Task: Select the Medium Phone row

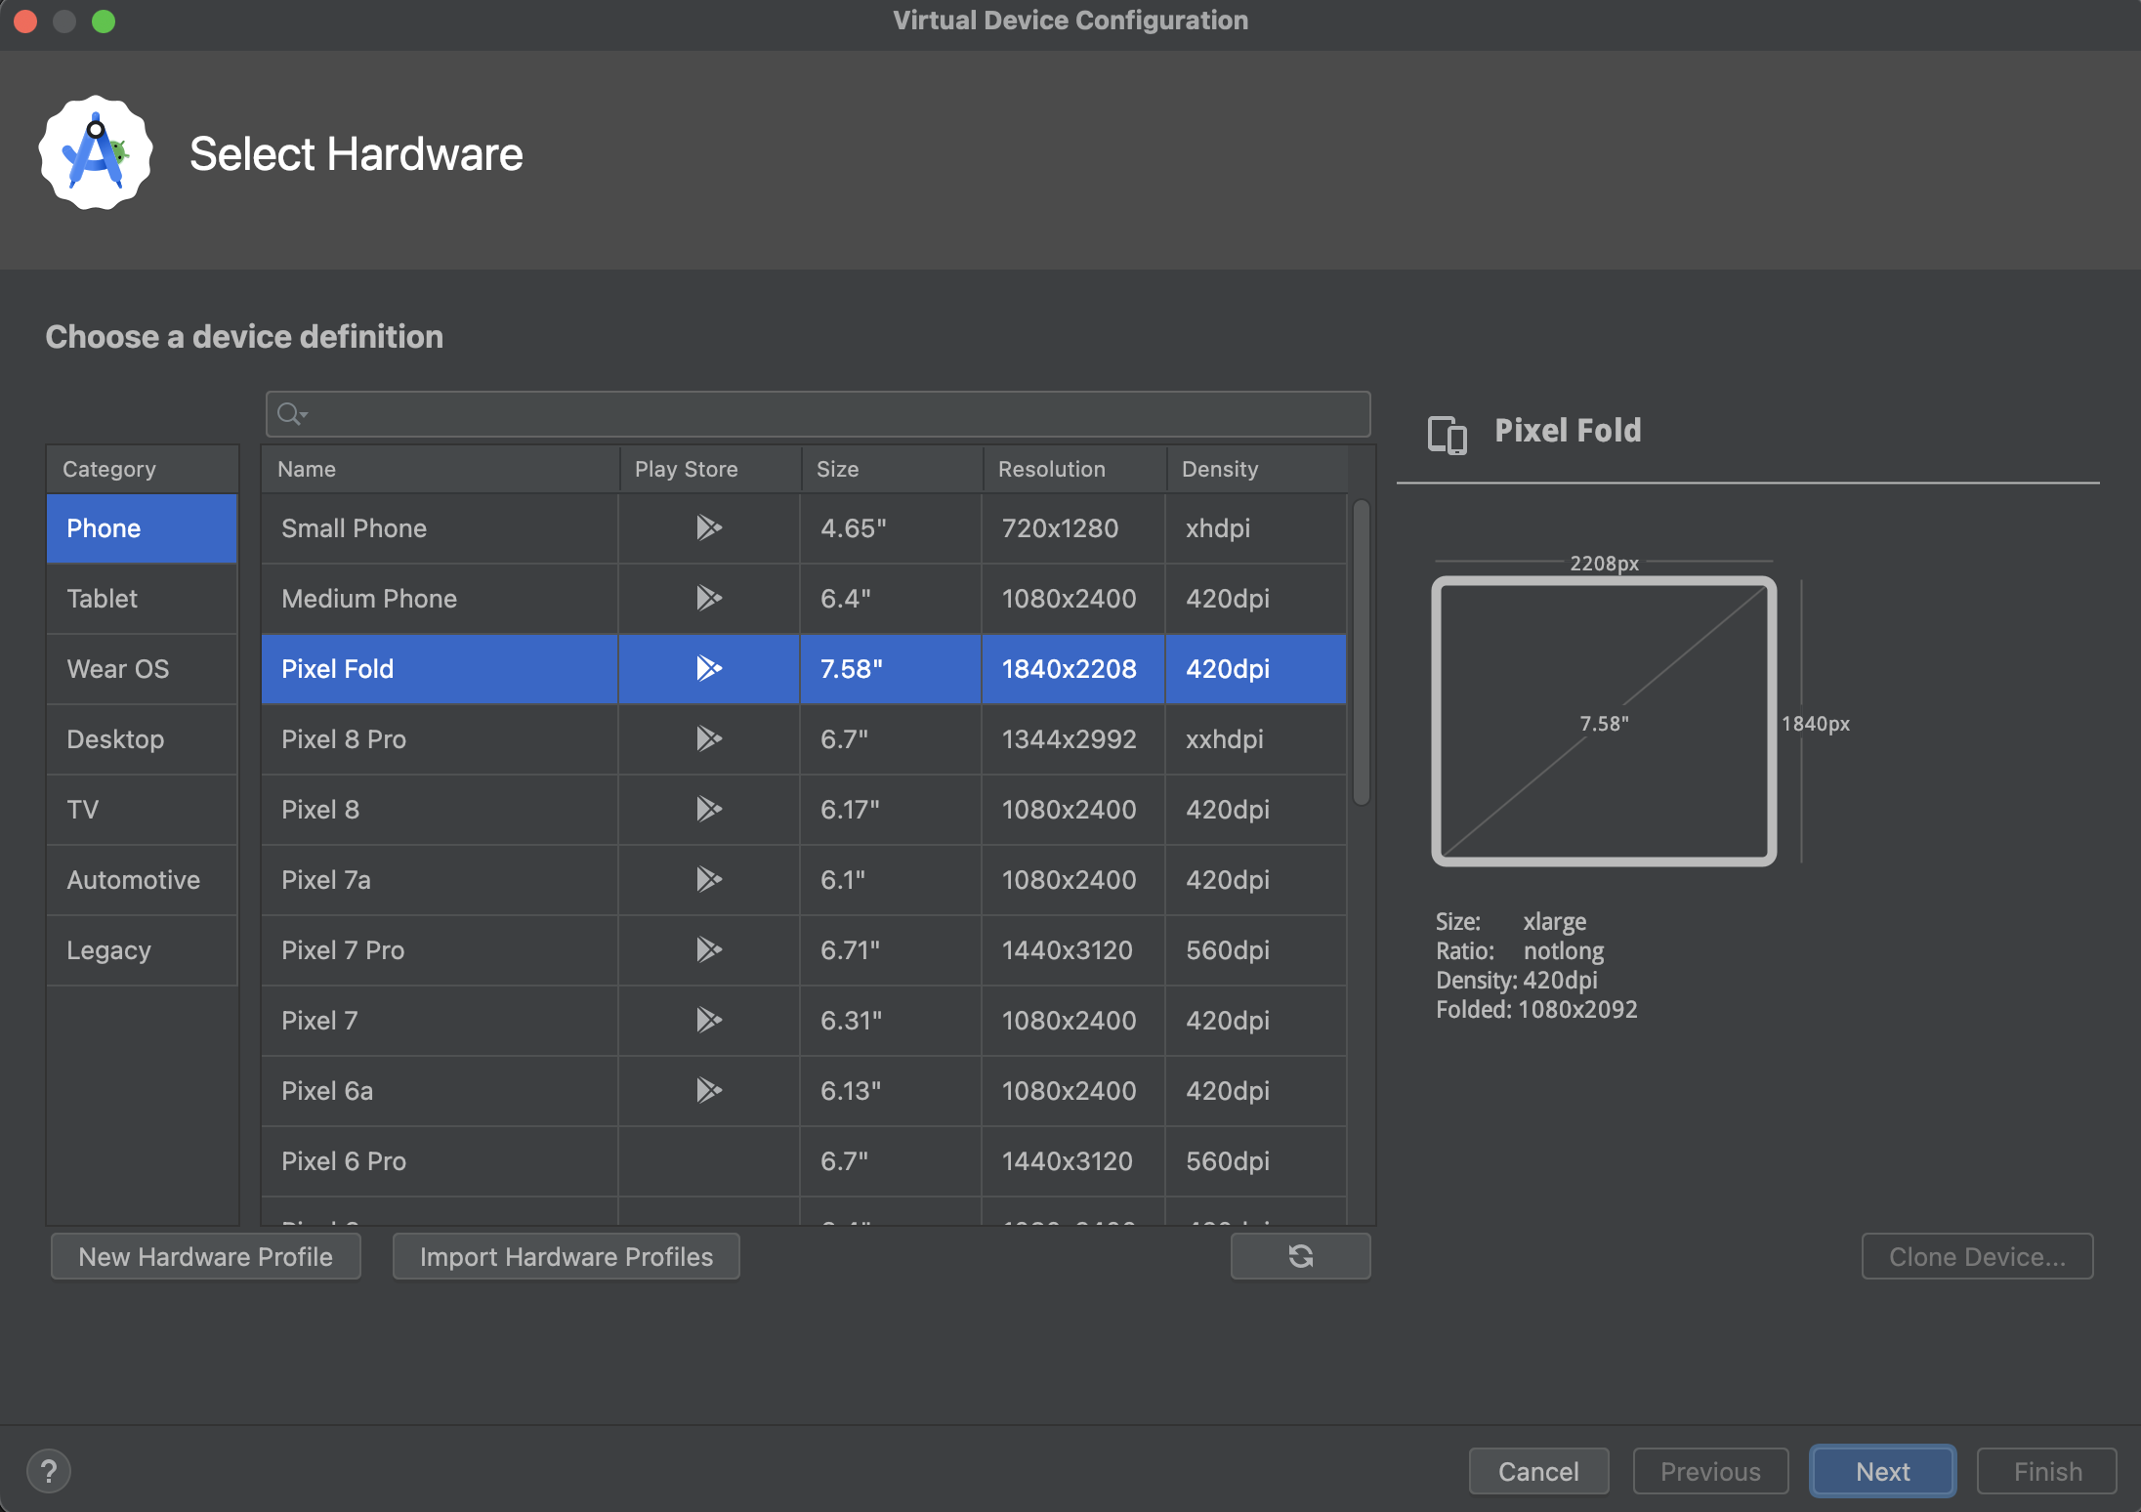Action: 807,597
